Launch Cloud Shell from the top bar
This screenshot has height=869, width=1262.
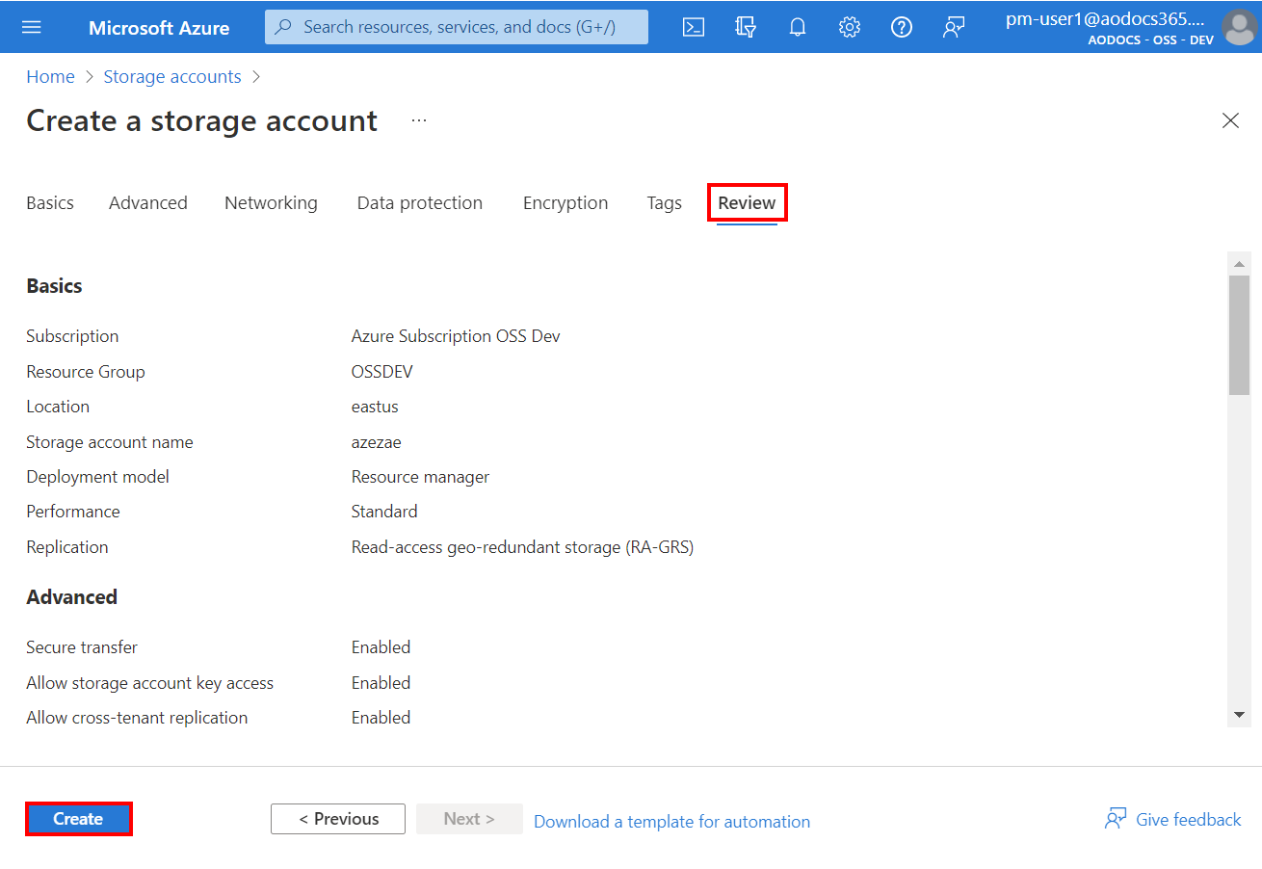(x=693, y=27)
